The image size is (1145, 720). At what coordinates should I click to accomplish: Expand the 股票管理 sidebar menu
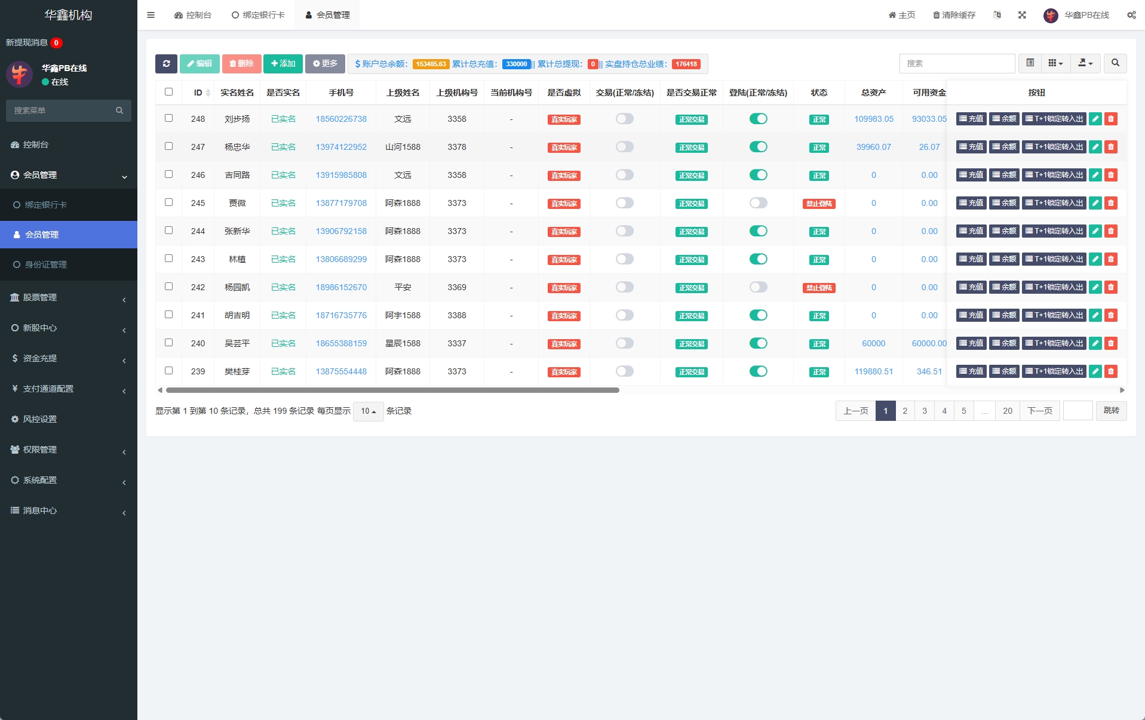(x=69, y=297)
